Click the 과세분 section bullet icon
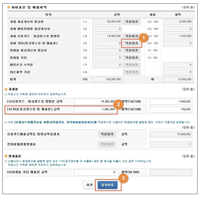Image resolution: width=201 pixels, height=197 pixels. [6, 89]
